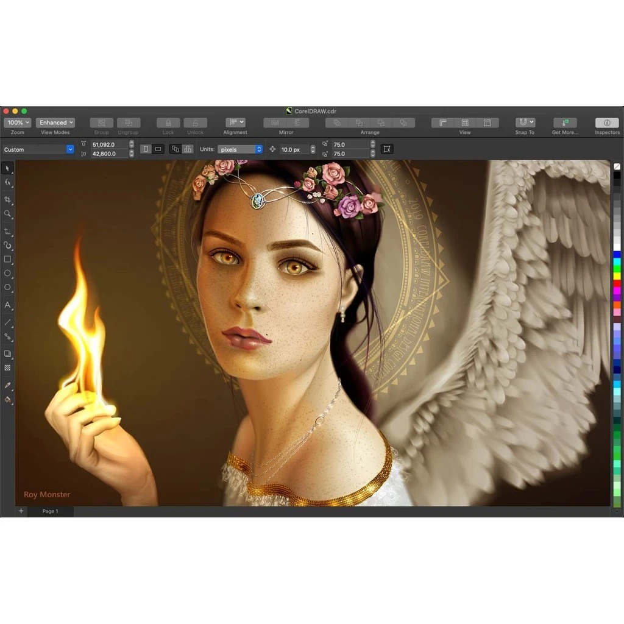The image size is (624, 624).
Task: Select the Page 1 tab
Action: (x=50, y=511)
